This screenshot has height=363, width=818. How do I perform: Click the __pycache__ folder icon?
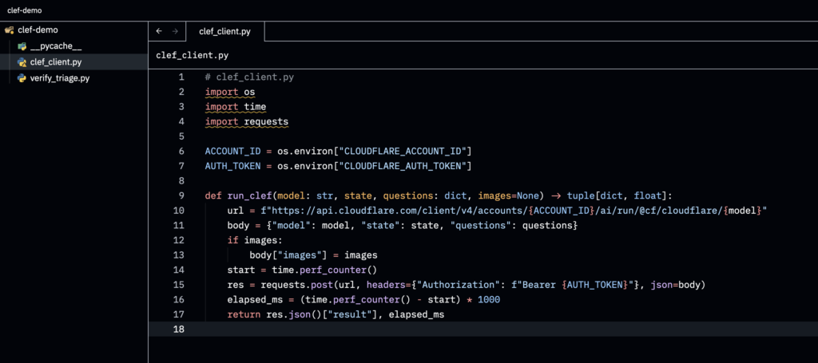pos(22,46)
